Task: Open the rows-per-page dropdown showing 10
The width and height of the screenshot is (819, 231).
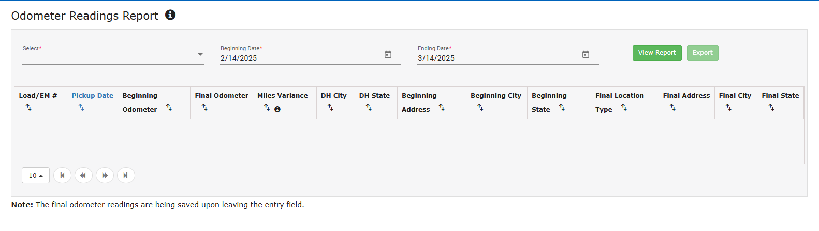Action: [x=36, y=176]
